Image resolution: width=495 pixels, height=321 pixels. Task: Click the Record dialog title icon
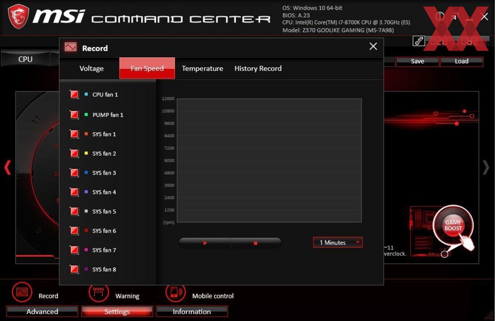[x=71, y=47]
